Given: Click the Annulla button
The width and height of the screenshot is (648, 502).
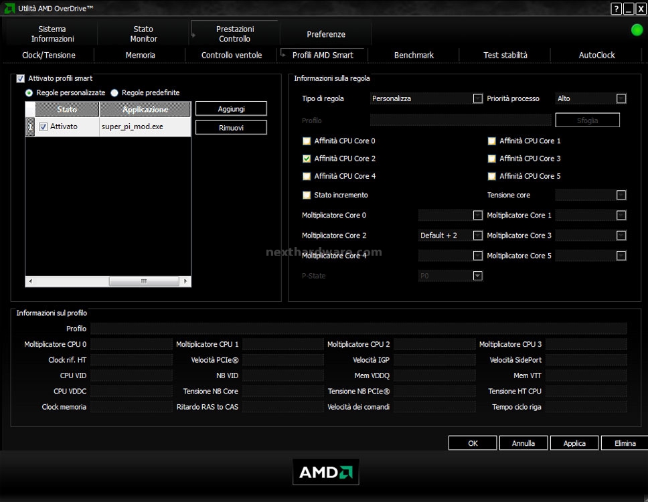Looking at the screenshot, I should pyautogui.click(x=523, y=443).
